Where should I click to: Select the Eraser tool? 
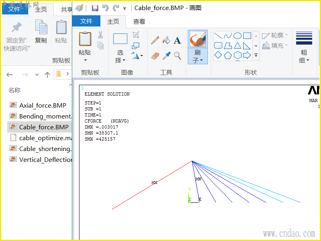pyautogui.click(x=155, y=56)
